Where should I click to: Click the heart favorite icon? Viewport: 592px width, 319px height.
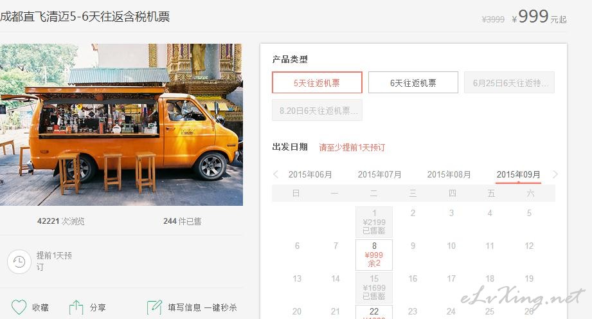[19, 307]
